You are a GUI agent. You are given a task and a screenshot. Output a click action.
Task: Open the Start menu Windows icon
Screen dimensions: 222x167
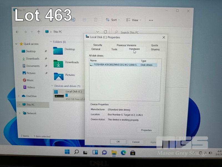(67, 152)
